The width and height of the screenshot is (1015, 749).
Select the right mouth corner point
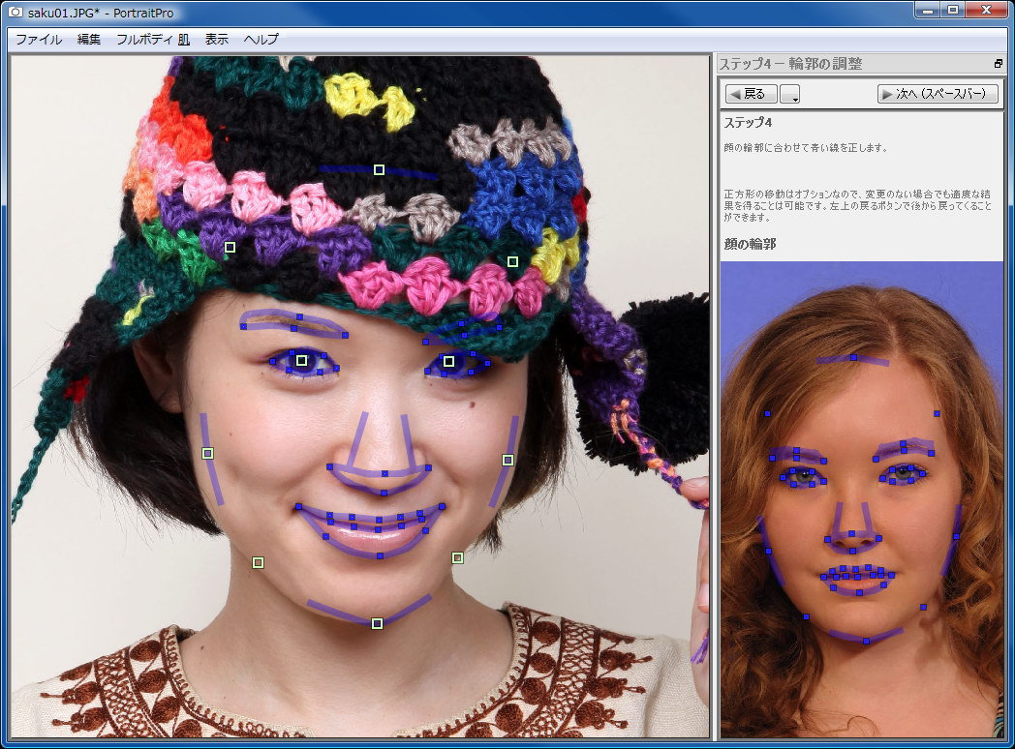pos(442,506)
